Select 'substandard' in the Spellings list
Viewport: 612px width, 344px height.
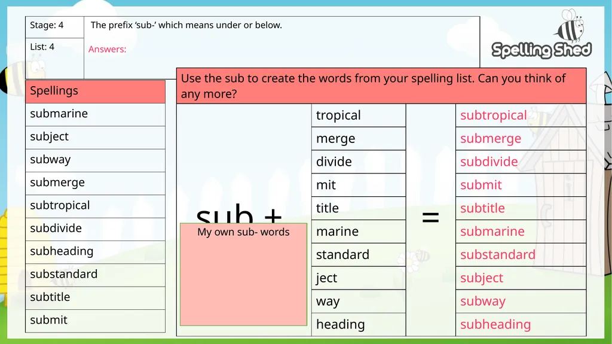[95, 275]
